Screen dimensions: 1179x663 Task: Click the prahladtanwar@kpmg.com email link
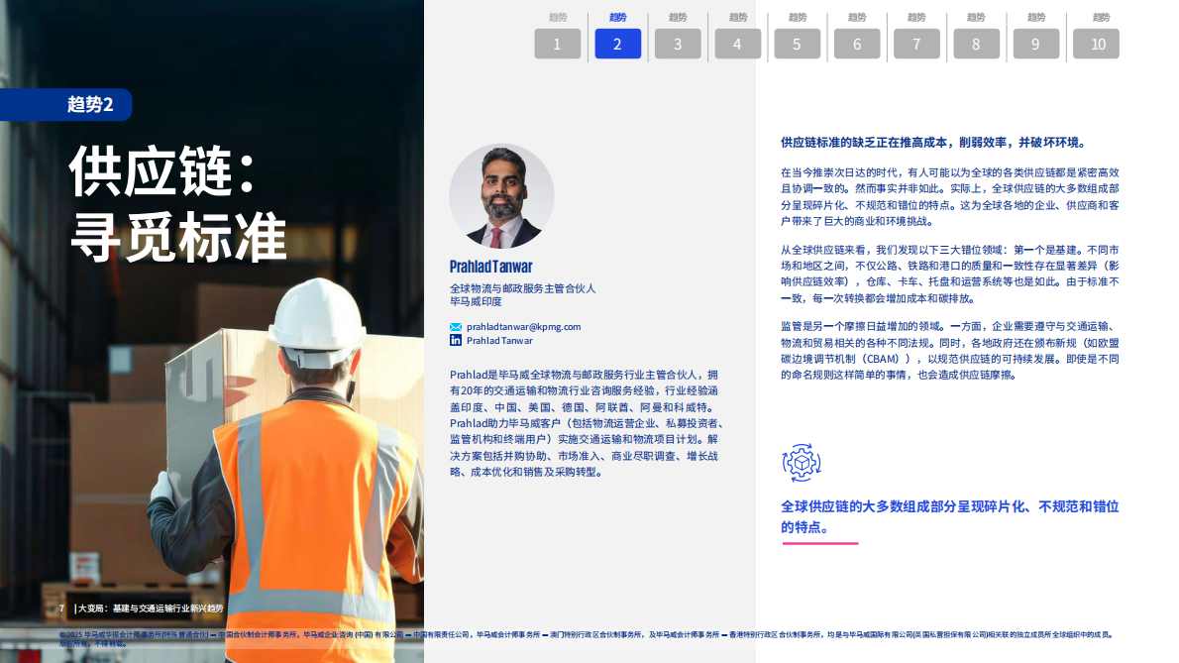(522, 327)
